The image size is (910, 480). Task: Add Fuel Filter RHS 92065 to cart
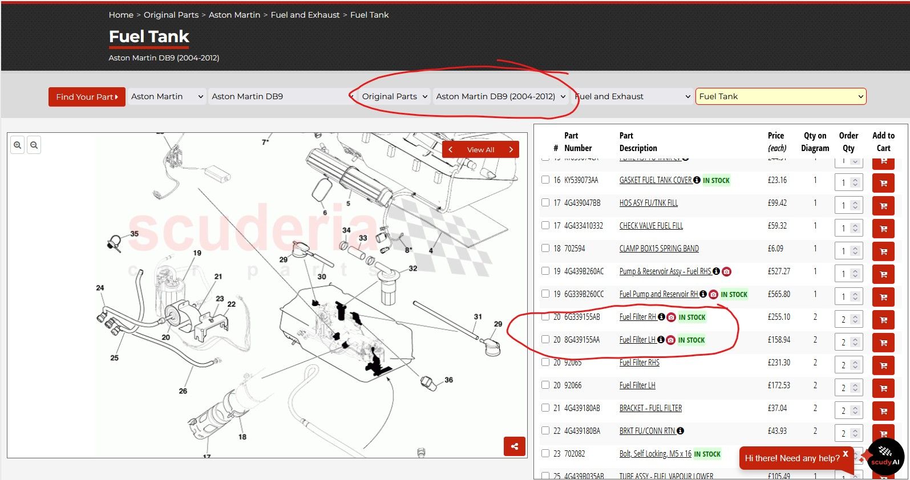click(883, 365)
